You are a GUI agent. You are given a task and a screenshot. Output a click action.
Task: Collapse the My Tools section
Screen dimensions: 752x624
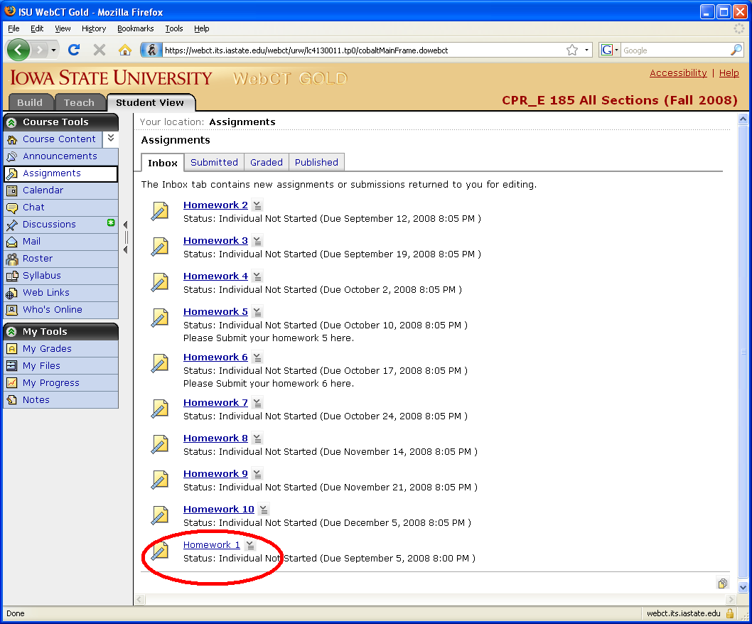click(x=11, y=332)
